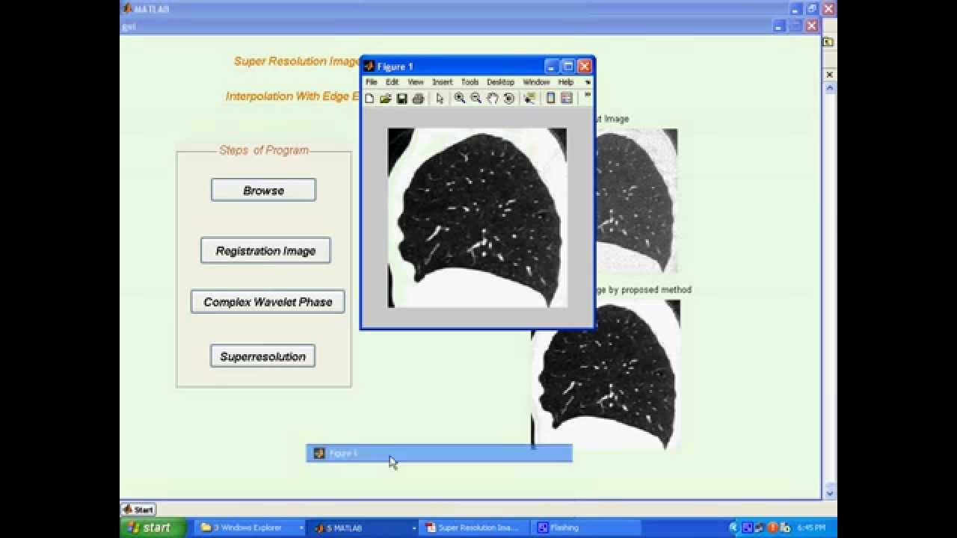The width and height of the screenshot is (957, 538).
Task: Click the lung image inside Figure 1
Action: click(x=477, y=217)
